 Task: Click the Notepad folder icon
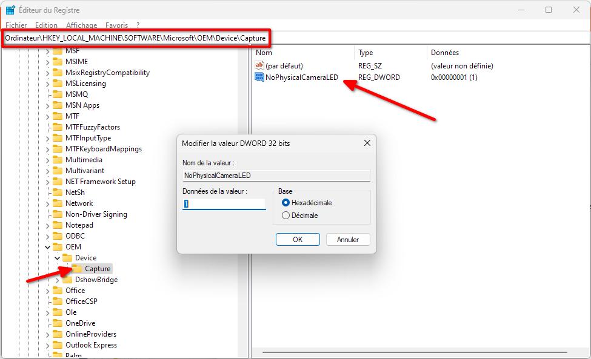click(x=58, y=225)
